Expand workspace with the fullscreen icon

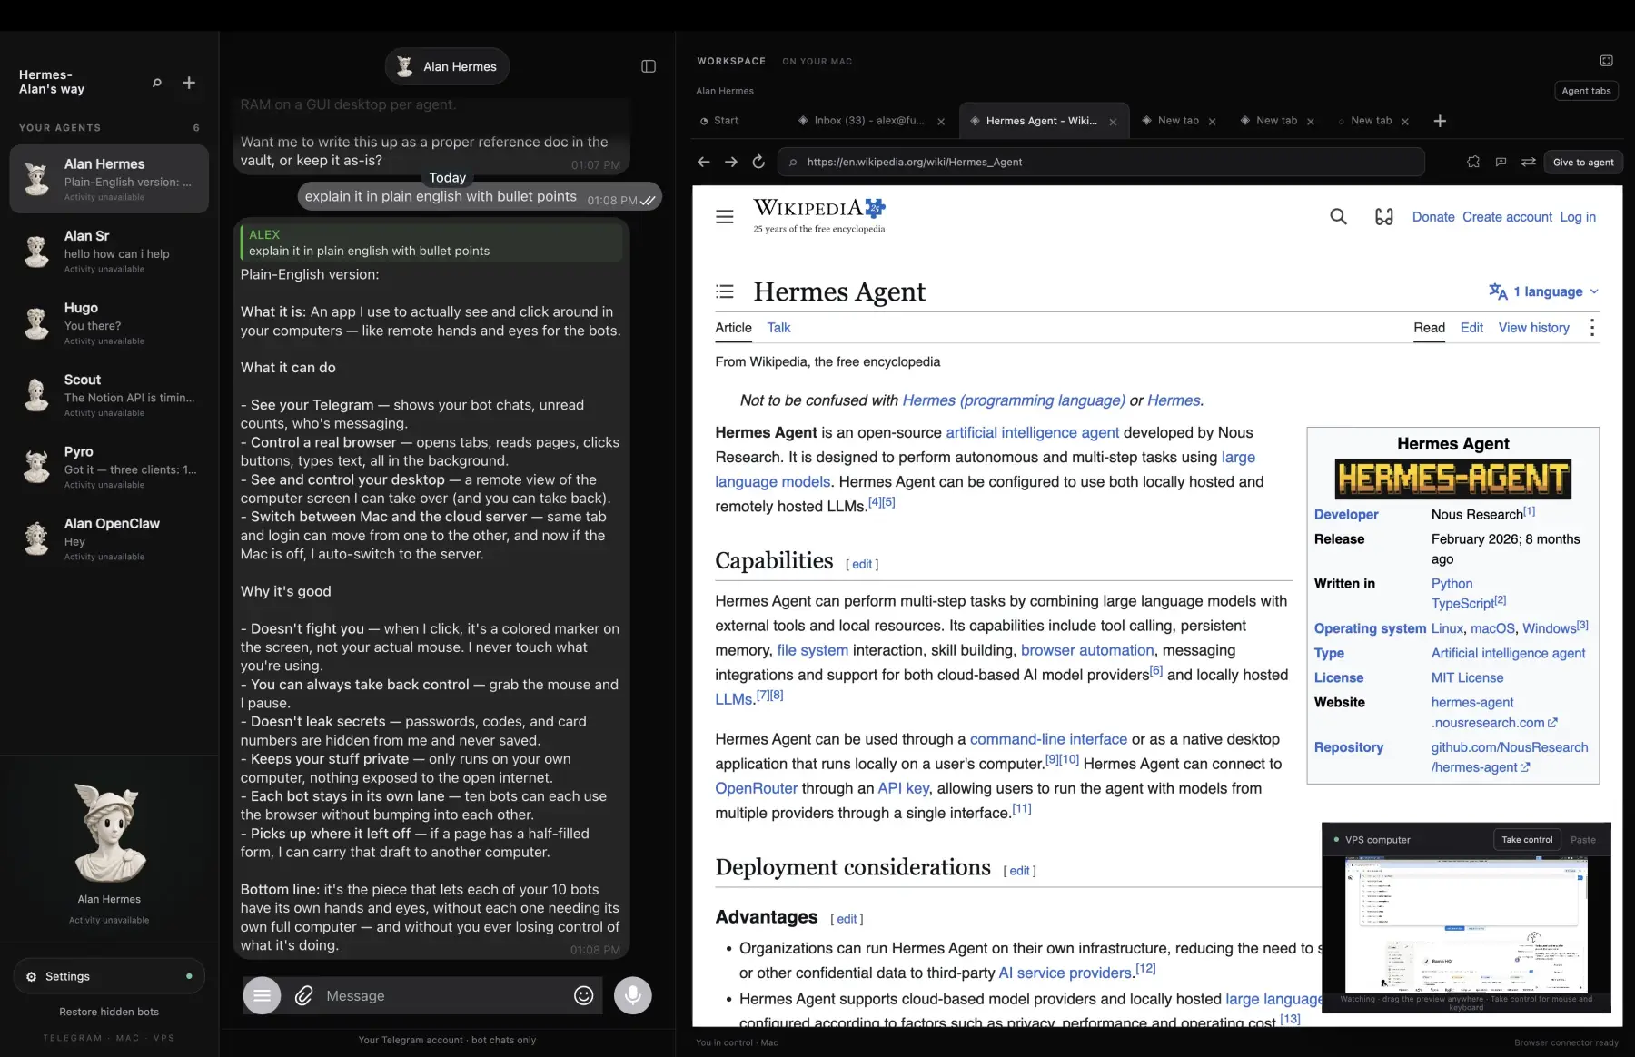tap(1606, 61)
